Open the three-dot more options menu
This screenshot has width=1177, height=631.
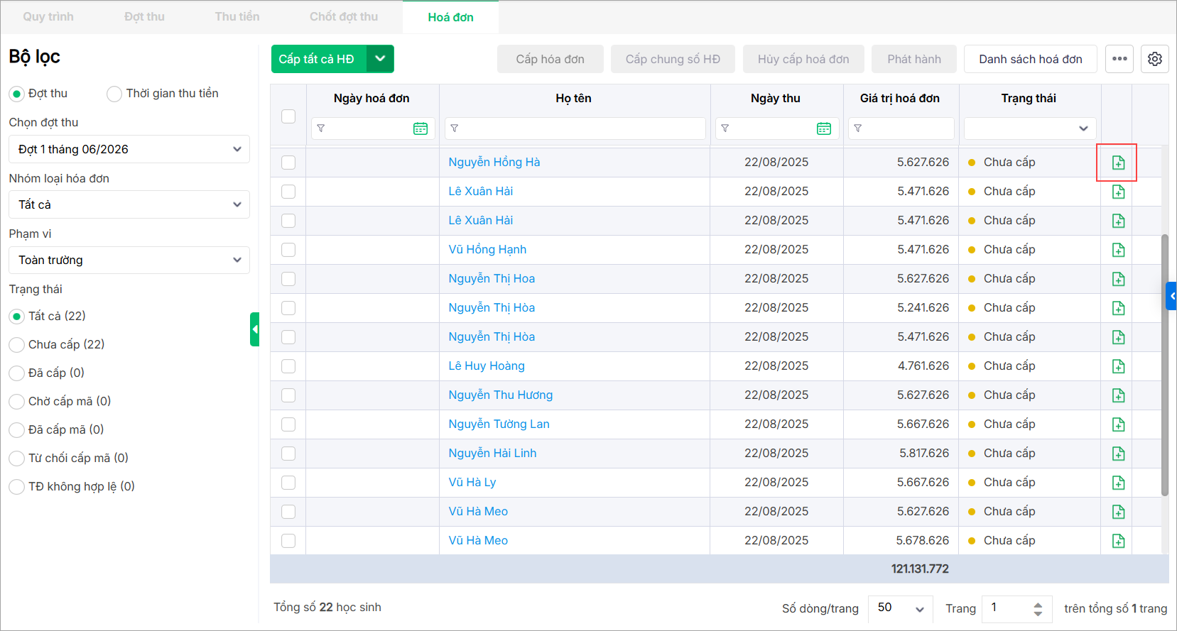(x=1119, y=59)
